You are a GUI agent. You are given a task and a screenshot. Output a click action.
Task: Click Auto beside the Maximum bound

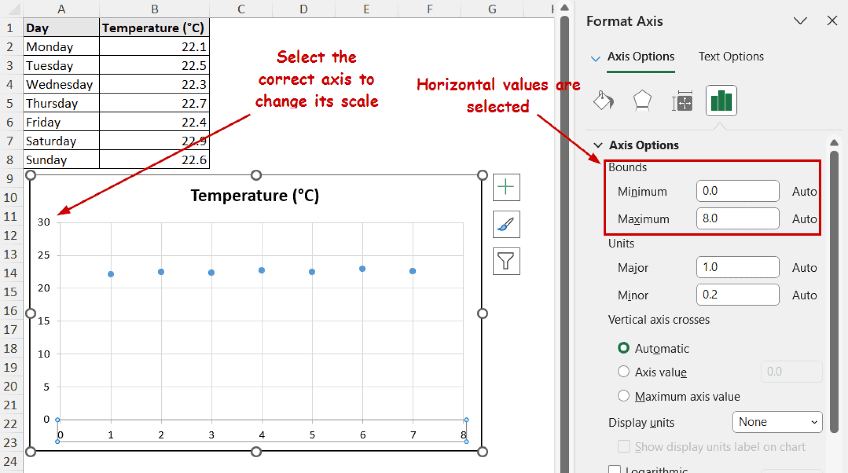pyautogui.click(x=804, y=219)
